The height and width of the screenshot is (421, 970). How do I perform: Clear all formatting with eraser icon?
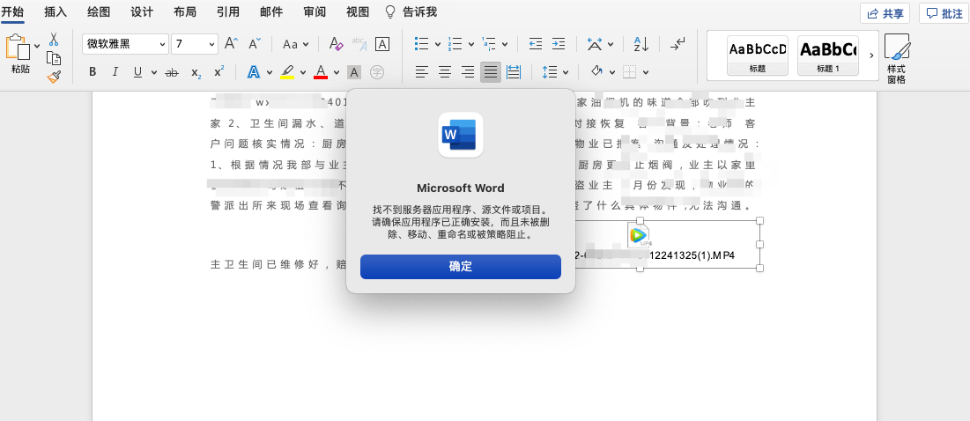(336, 43)
